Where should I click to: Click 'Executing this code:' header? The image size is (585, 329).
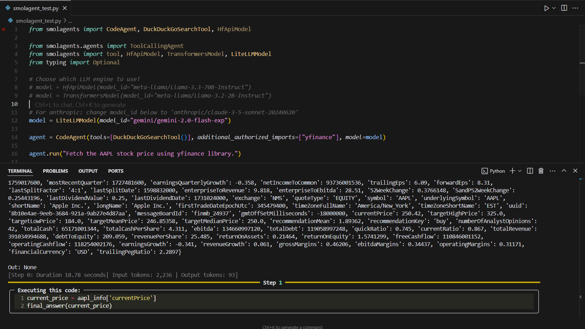[49, 290]
